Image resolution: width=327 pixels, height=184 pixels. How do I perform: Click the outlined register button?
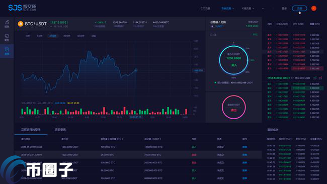click(x=299, y=9)
